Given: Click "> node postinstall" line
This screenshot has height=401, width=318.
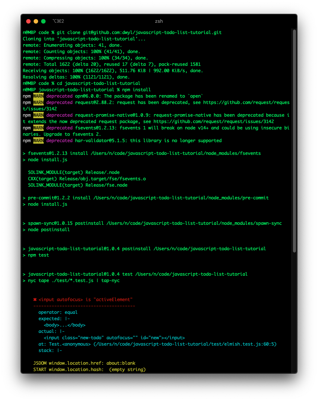Looking at the screenshot, I should [x=46, y=230].
